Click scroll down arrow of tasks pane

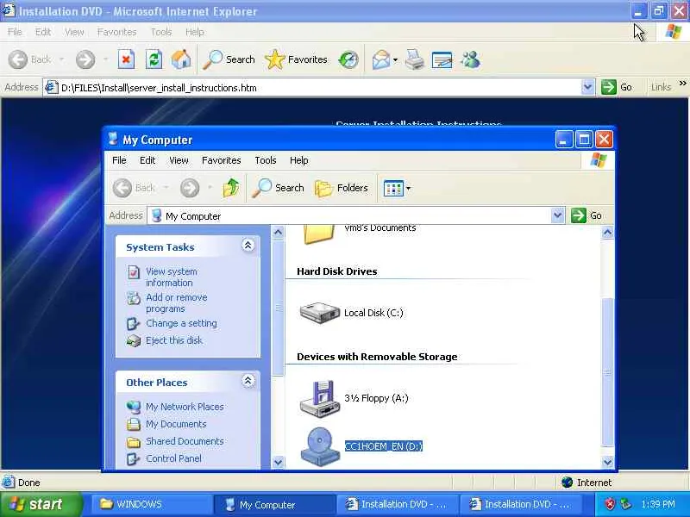[x=278, y=462]
